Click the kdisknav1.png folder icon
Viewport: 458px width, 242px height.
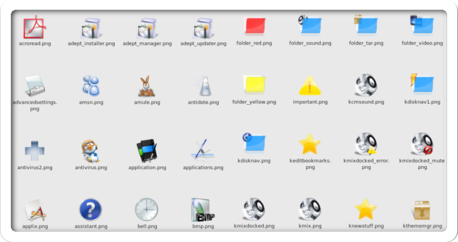coord(422,84)
